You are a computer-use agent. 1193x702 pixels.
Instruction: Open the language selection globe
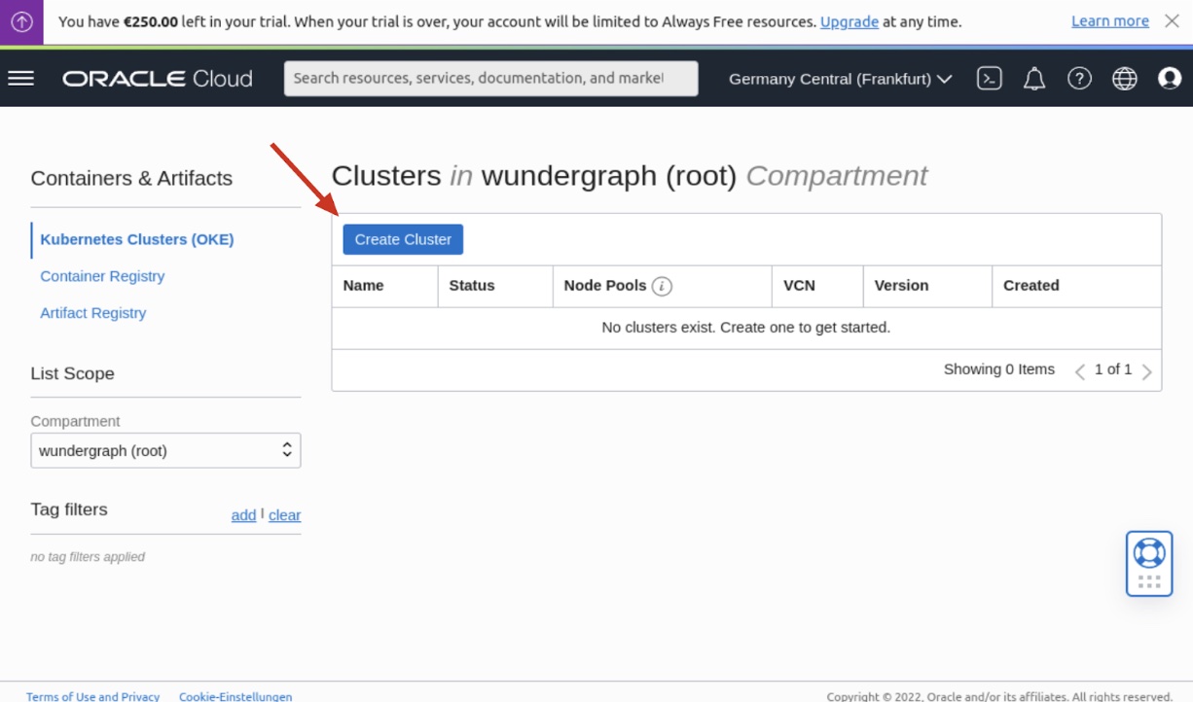pos(1124,79)
